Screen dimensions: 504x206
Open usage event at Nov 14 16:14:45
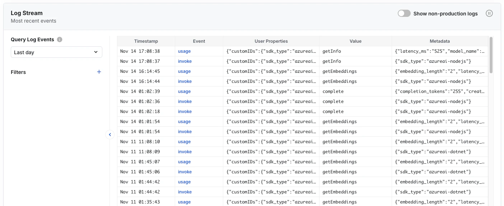point(184,71)
